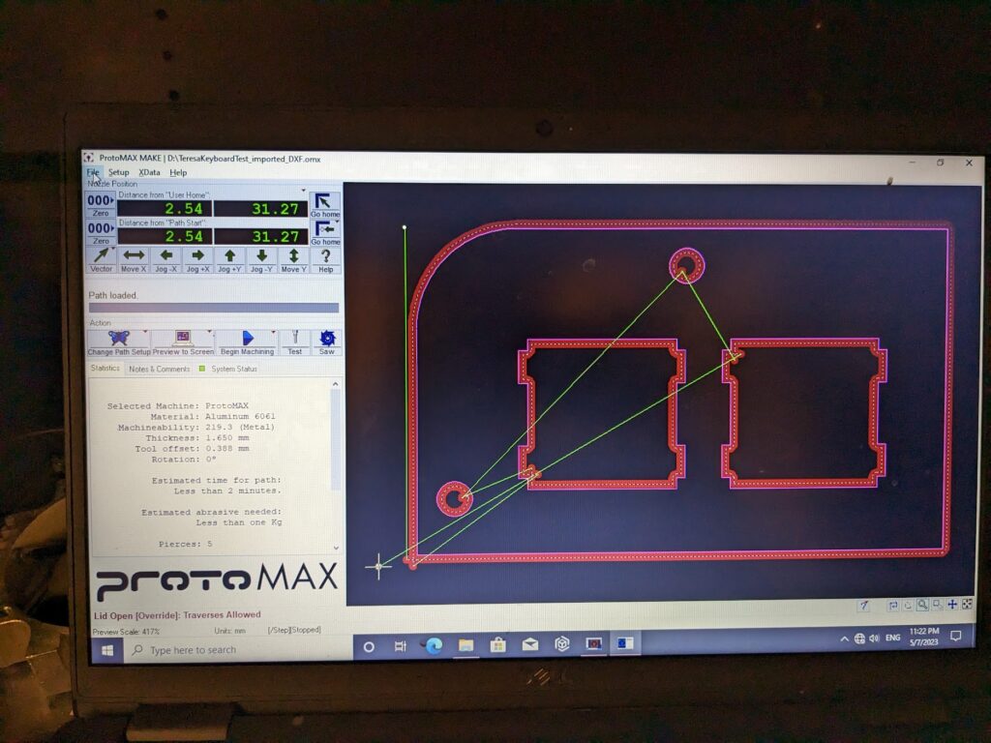Open Microsoft Edge from the taskbar
Viewport: 991px width, 743px height.
(434, 645)
